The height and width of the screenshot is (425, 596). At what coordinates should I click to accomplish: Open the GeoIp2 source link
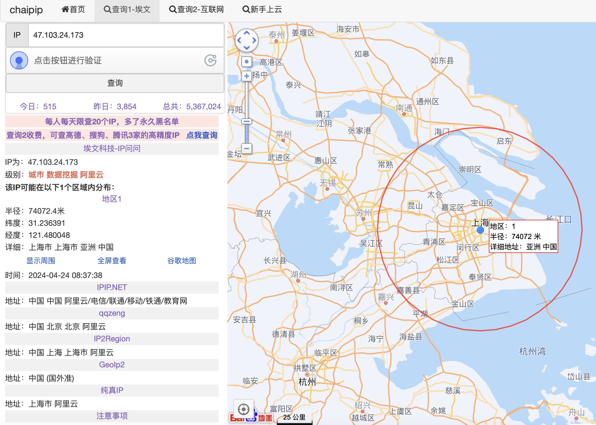point(112,365)
